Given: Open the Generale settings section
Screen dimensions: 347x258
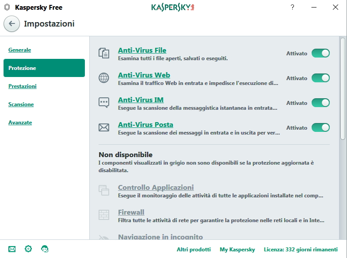Looking at the screenshot, I should coord(20,50).
